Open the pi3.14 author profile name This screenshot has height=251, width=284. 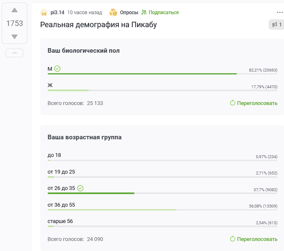point(57,13)
